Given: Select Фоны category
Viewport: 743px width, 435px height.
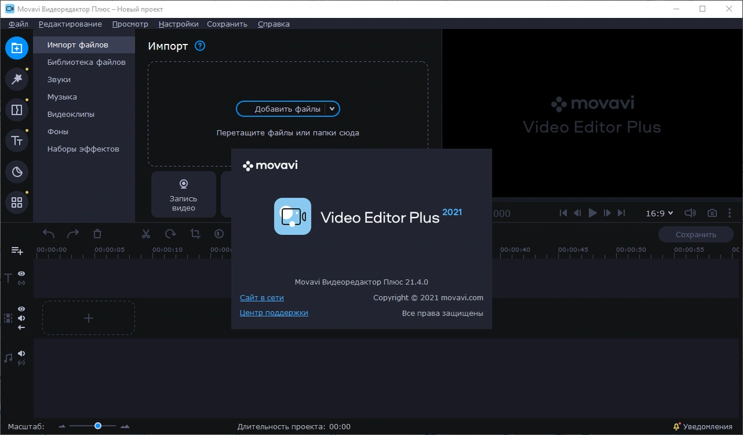Looking at the screenshot, I should pyautogui.click(x=84, y=132).
